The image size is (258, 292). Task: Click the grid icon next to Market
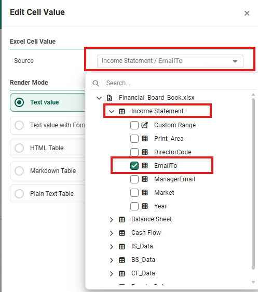[x=145, y=193]
